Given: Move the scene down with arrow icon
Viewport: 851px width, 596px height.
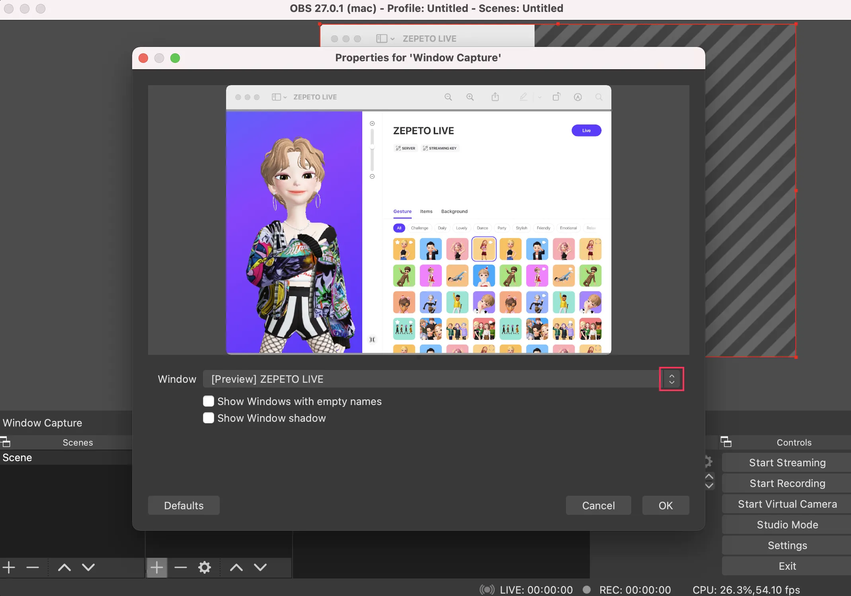Looking at the screenshot, I should point(88,567).
